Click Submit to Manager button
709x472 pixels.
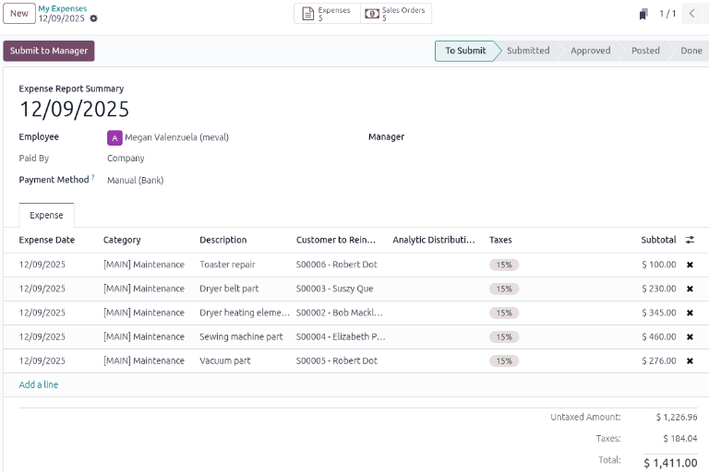tap(49, 51)
